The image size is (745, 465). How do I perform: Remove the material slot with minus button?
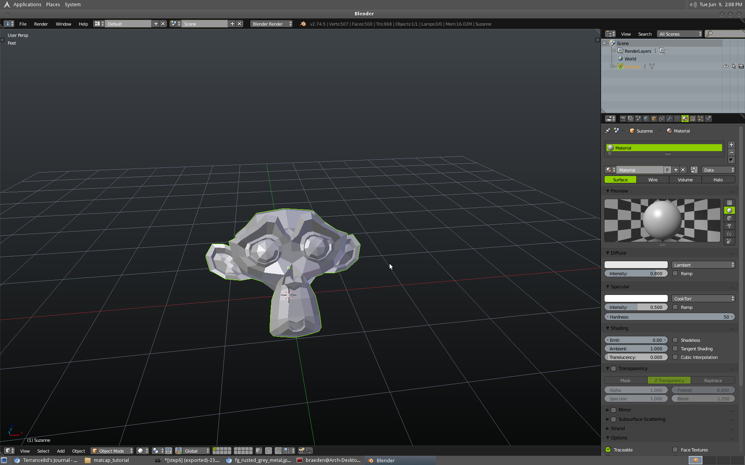click(731, 152)
